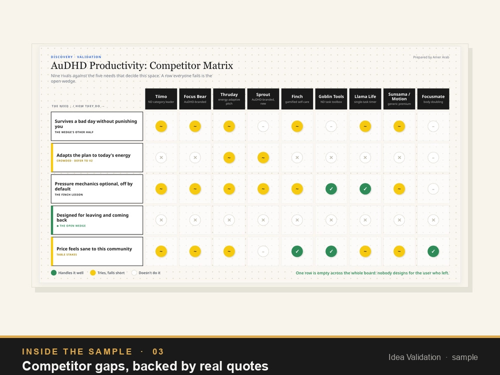500x375 pixels.
Task: Click Sunsama yellow icon in Pressure mechanics row
Action: [399, 189]
